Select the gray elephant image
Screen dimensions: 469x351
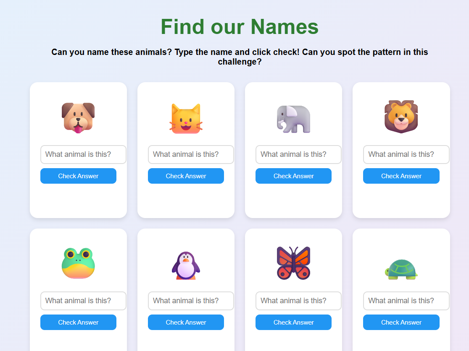[293, 119]
